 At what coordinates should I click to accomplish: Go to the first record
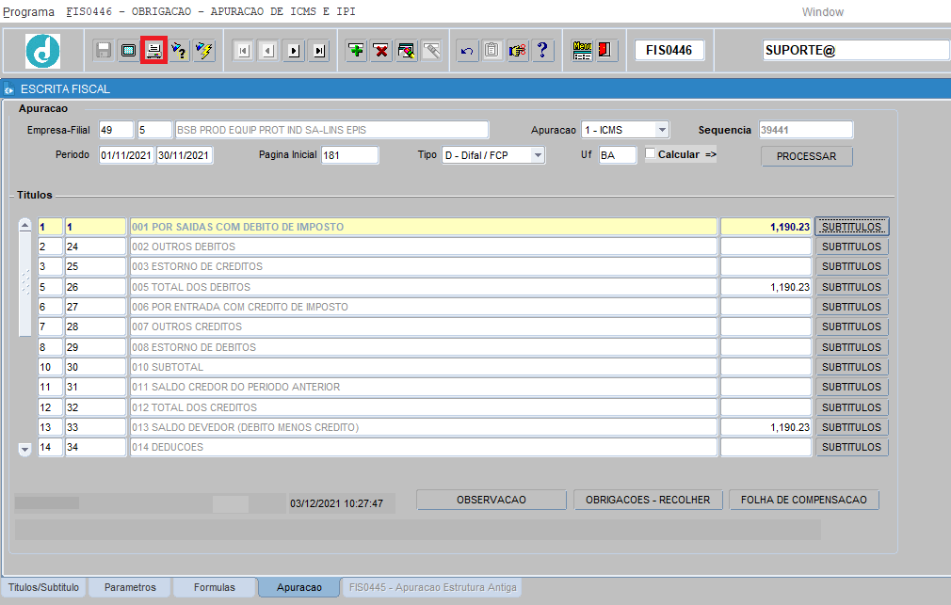point(243,51)
